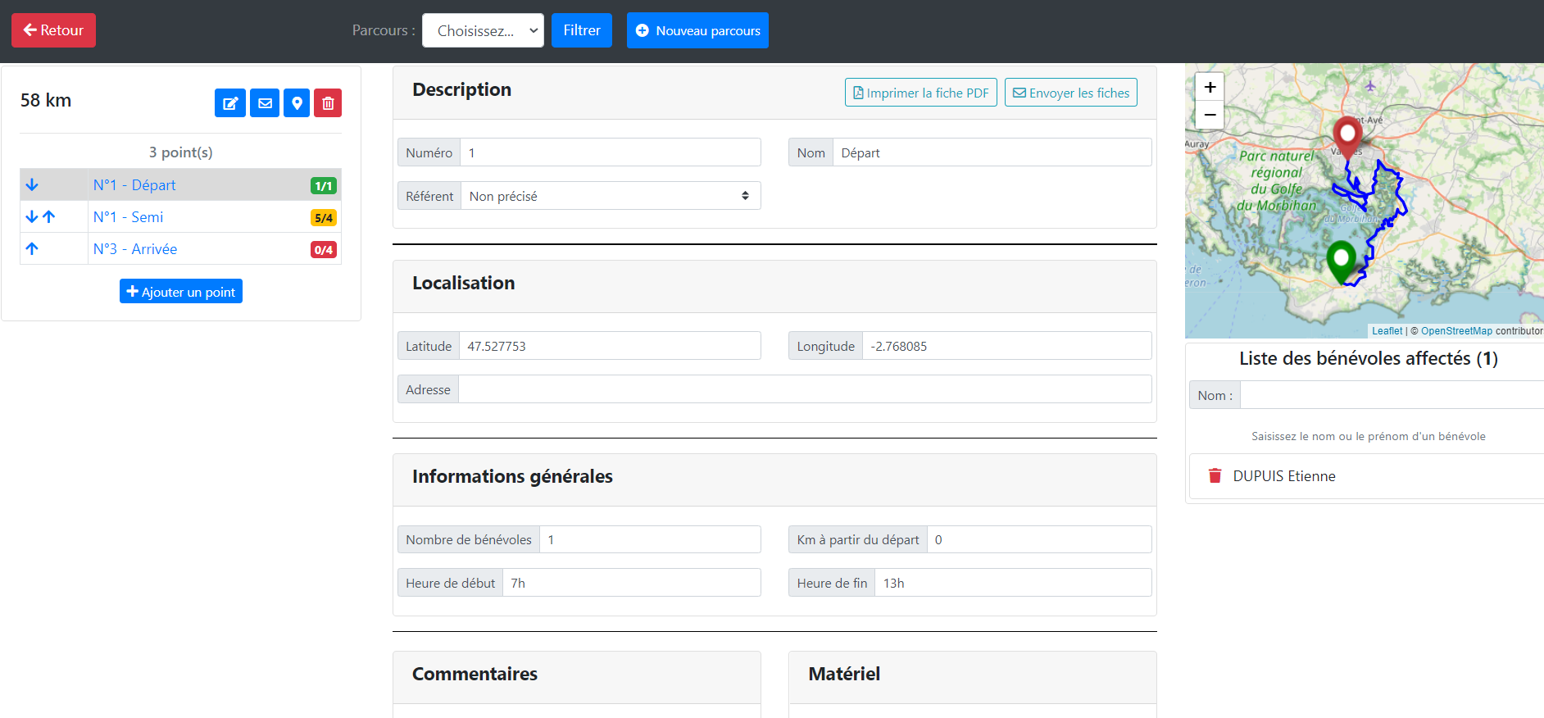Viewport: 1544px width, 718px height.
Task: Move Départ point down with arrow
Action: click(32, 185)
